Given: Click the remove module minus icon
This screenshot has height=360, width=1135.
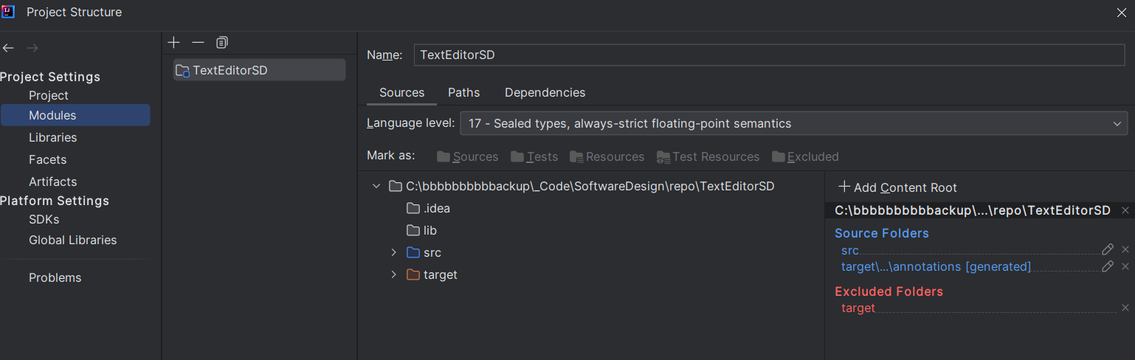Looking at the screenshot, I should 198,43.
